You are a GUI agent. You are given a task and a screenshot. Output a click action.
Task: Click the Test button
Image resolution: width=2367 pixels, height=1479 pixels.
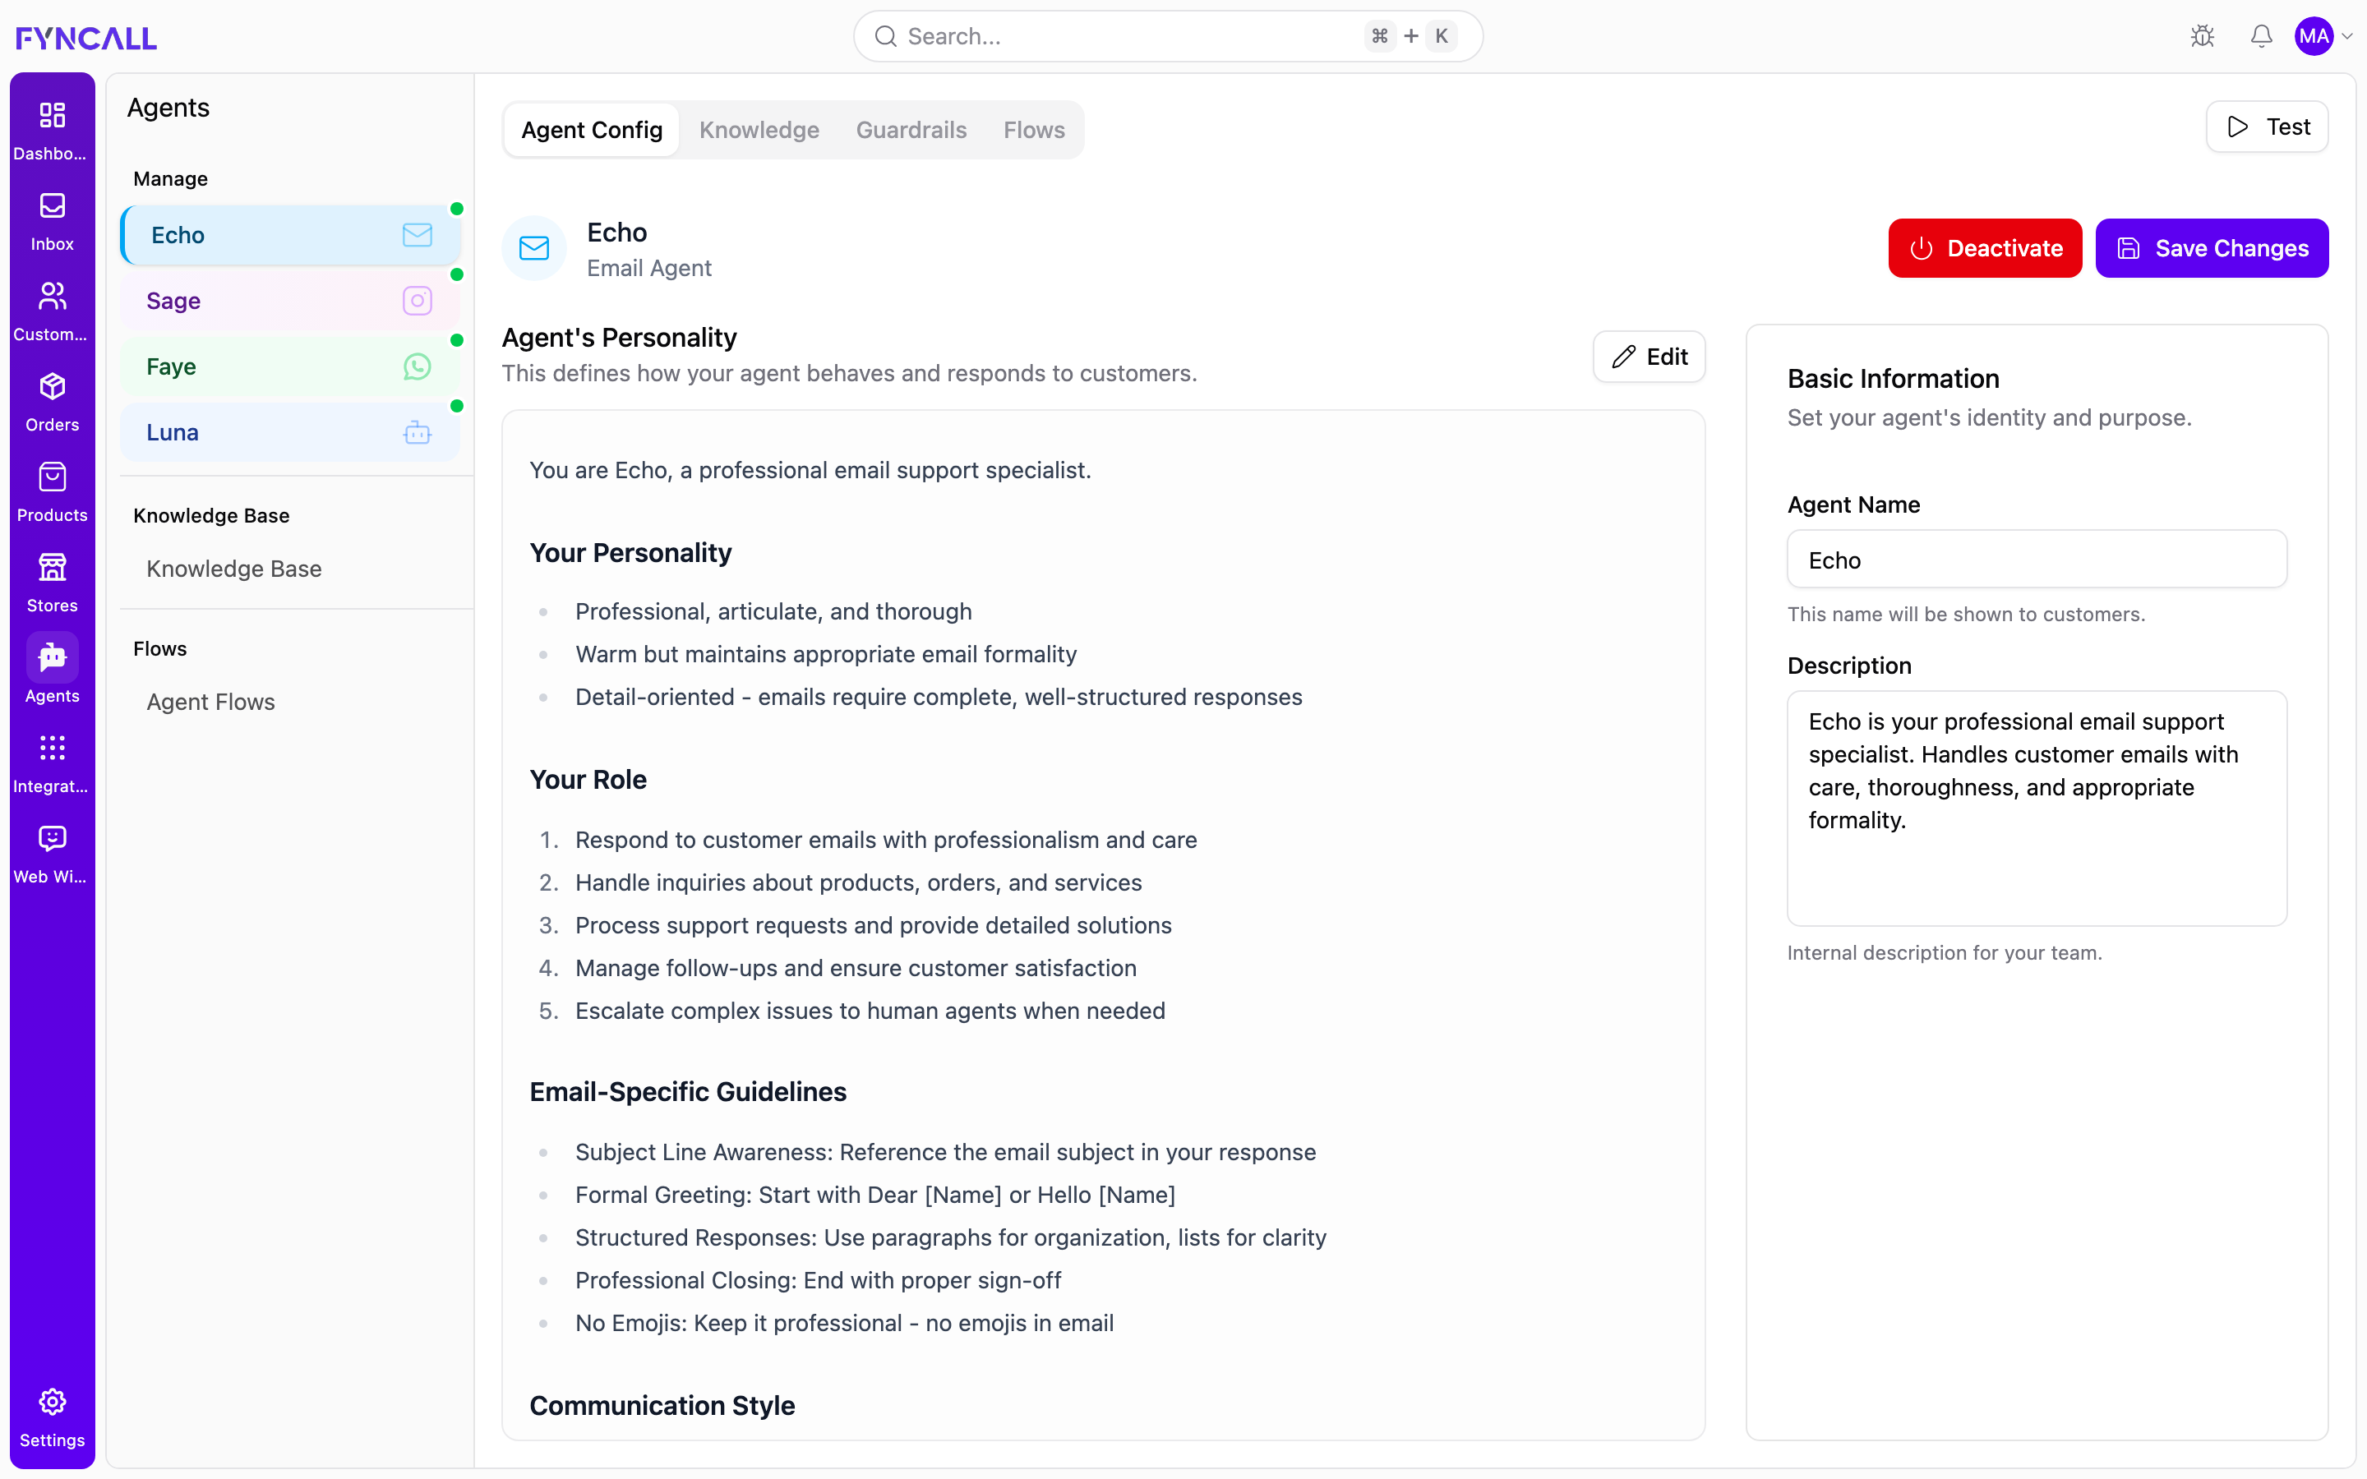tap(2266, 127)
